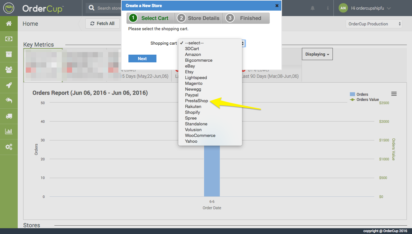This screenshot has height=234, width=412.
Task: Open the notifications bell icon
Action: click(x=313, y=8)
